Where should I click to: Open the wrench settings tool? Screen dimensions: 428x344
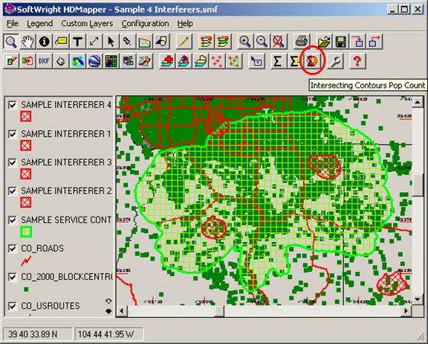(335, 61)
